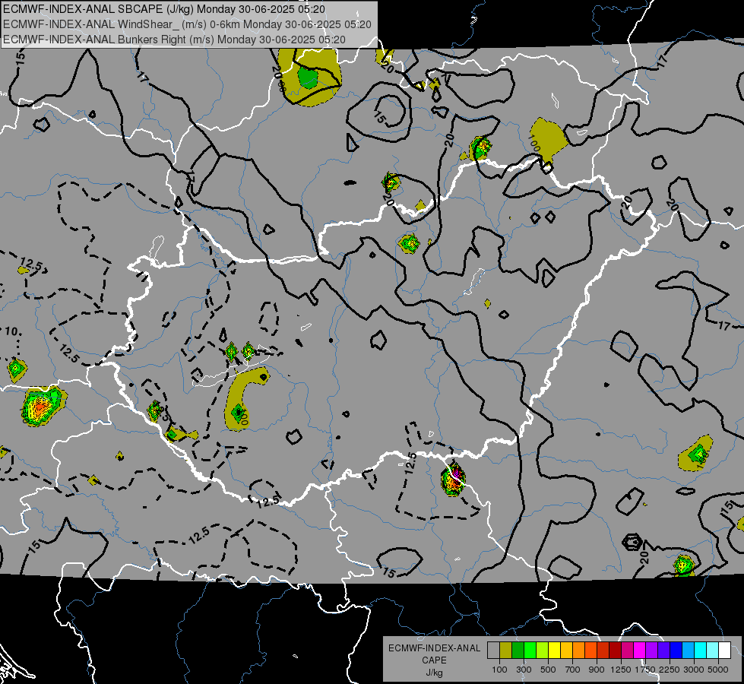This screenshot has width=744, height=684.
Task: Click the 100 tick value under legend
Action: pyautogui.click(x=499, y=670)
